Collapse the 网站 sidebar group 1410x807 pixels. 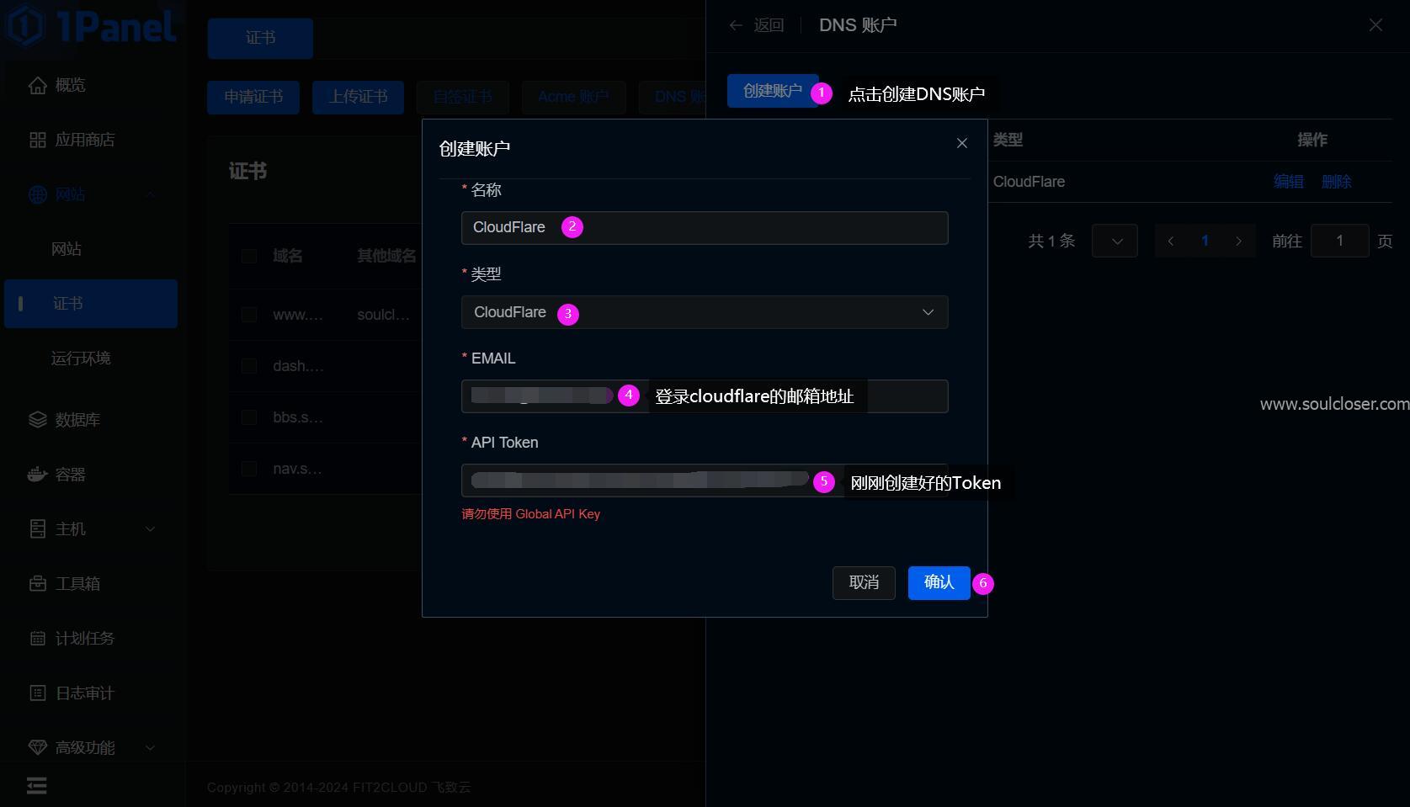click(x=150, y=194)
